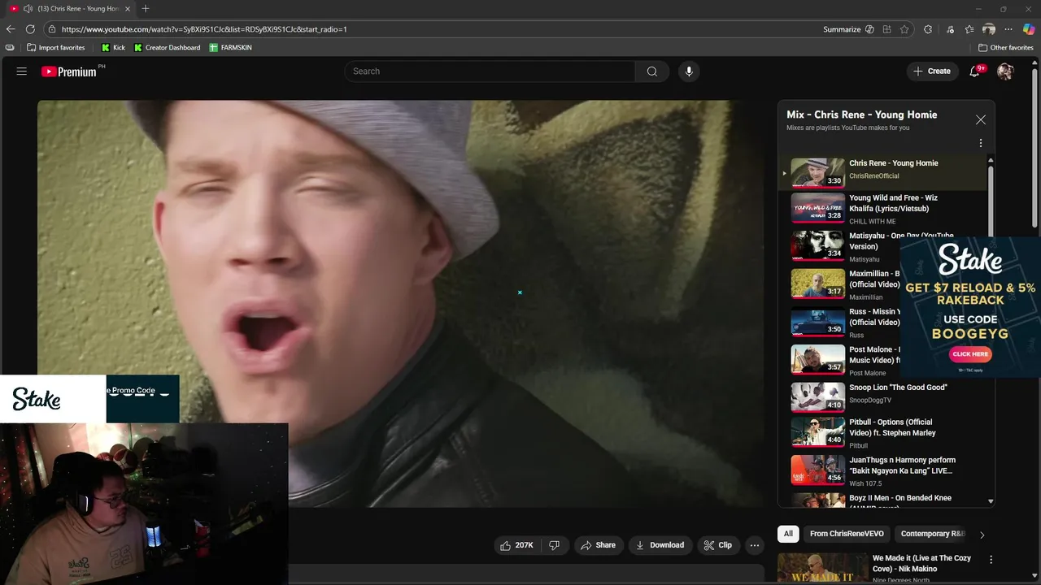This screenshot has height=585, width=1041.
Task: Click the leftmost favorites bar icon
Action: pyautogui.click(x=10, y=48)
